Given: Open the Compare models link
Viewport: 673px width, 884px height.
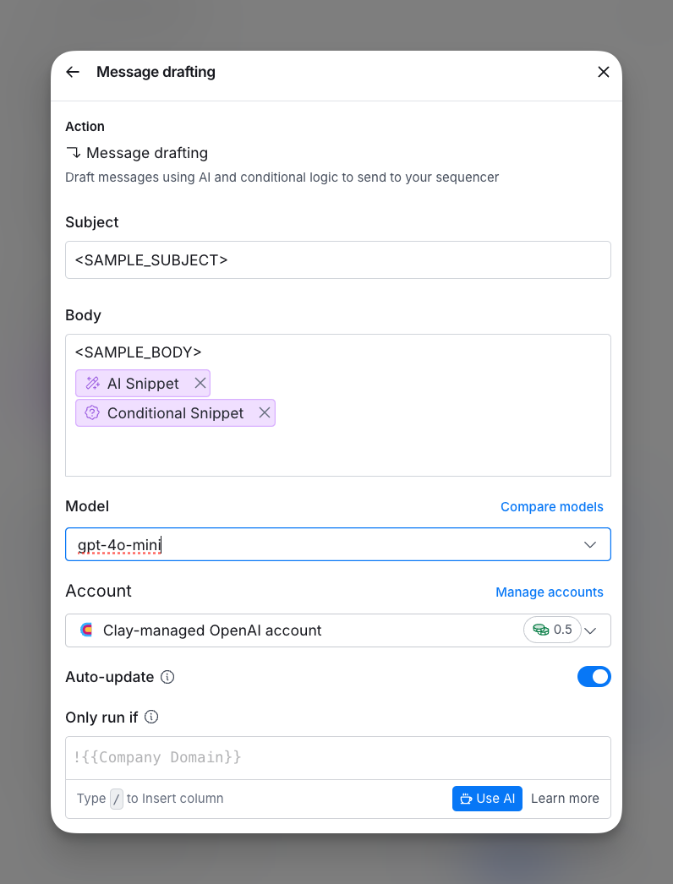Looking at the screenshot, I should [552, 507].
